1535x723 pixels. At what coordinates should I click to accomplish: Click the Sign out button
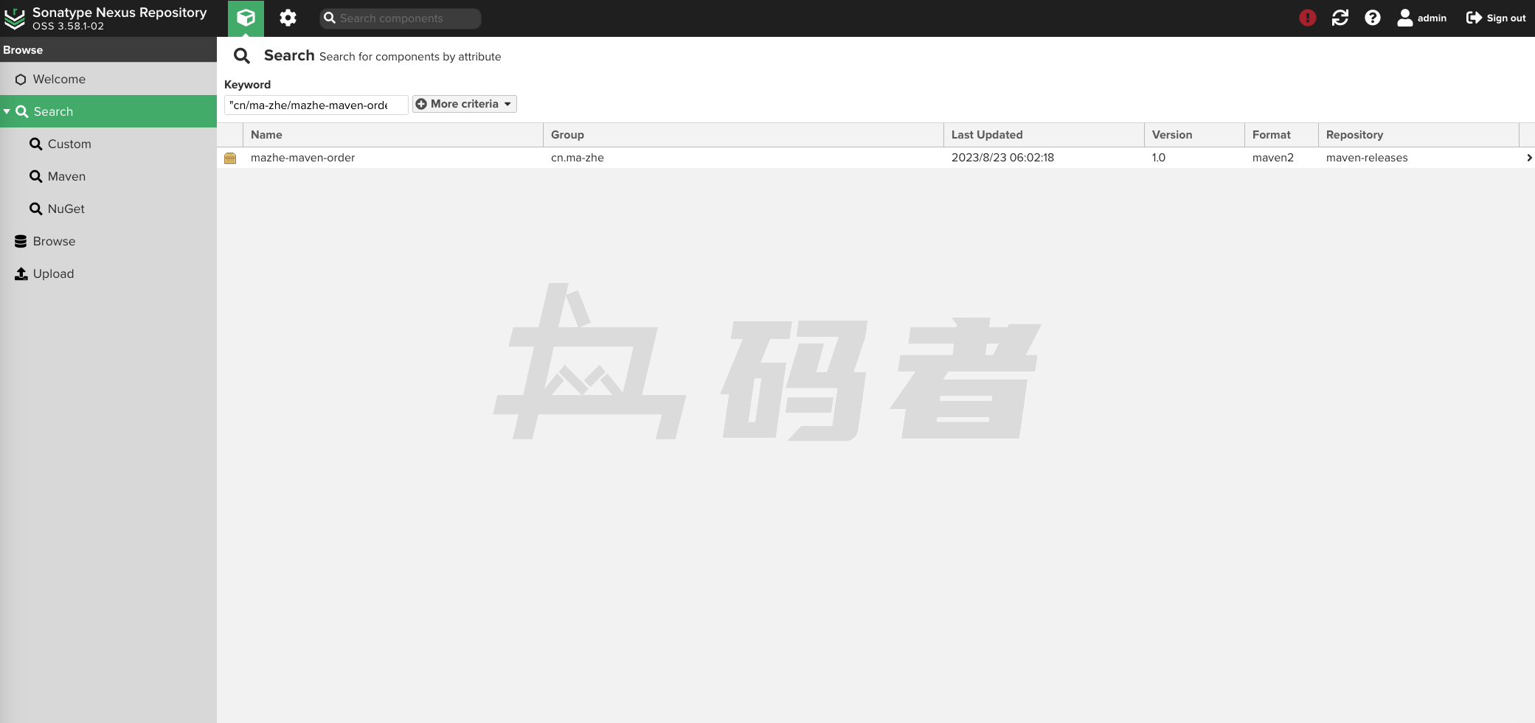click(1496, 18)
